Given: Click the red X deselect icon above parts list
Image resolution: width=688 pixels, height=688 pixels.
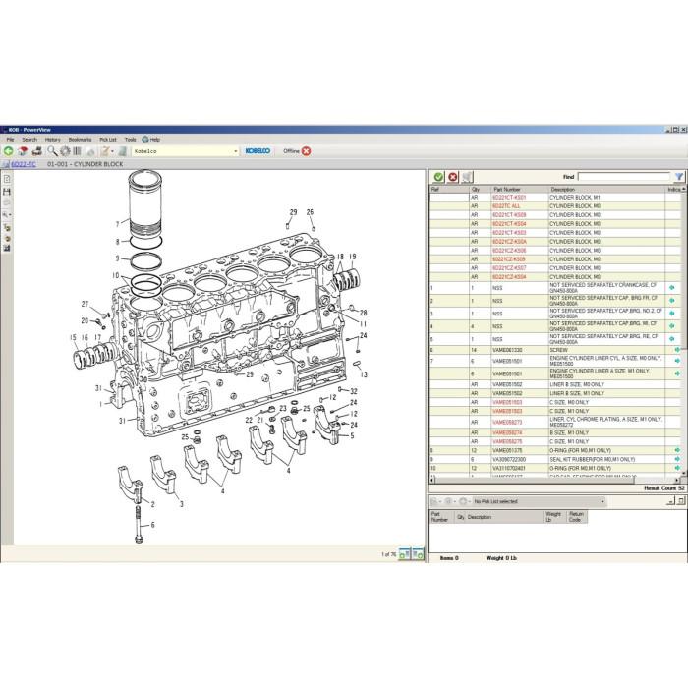Looking at the screenshot, I should coord(452,177).
